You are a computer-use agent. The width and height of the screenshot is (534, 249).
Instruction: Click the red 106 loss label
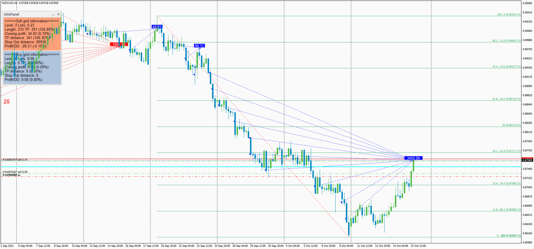[x=119, y=44]
